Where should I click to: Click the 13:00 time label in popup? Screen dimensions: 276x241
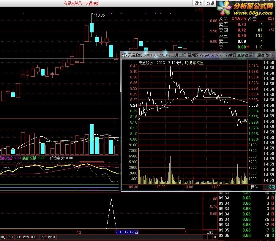188,187
